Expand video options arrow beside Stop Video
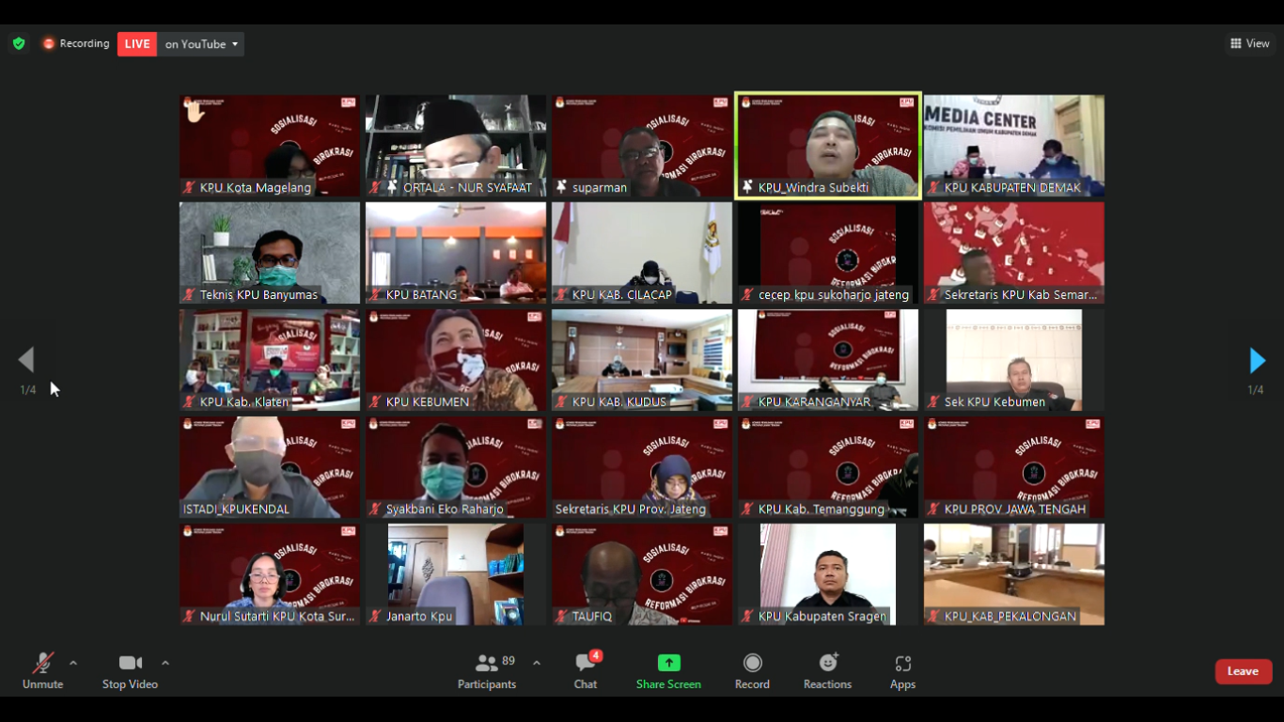 [165, 663]
